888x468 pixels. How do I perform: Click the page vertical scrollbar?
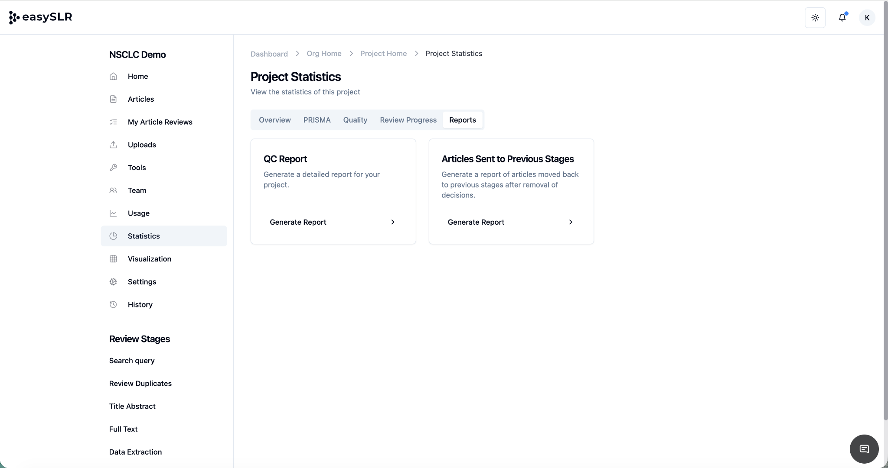pyautogui.click(x=885, y=216)
